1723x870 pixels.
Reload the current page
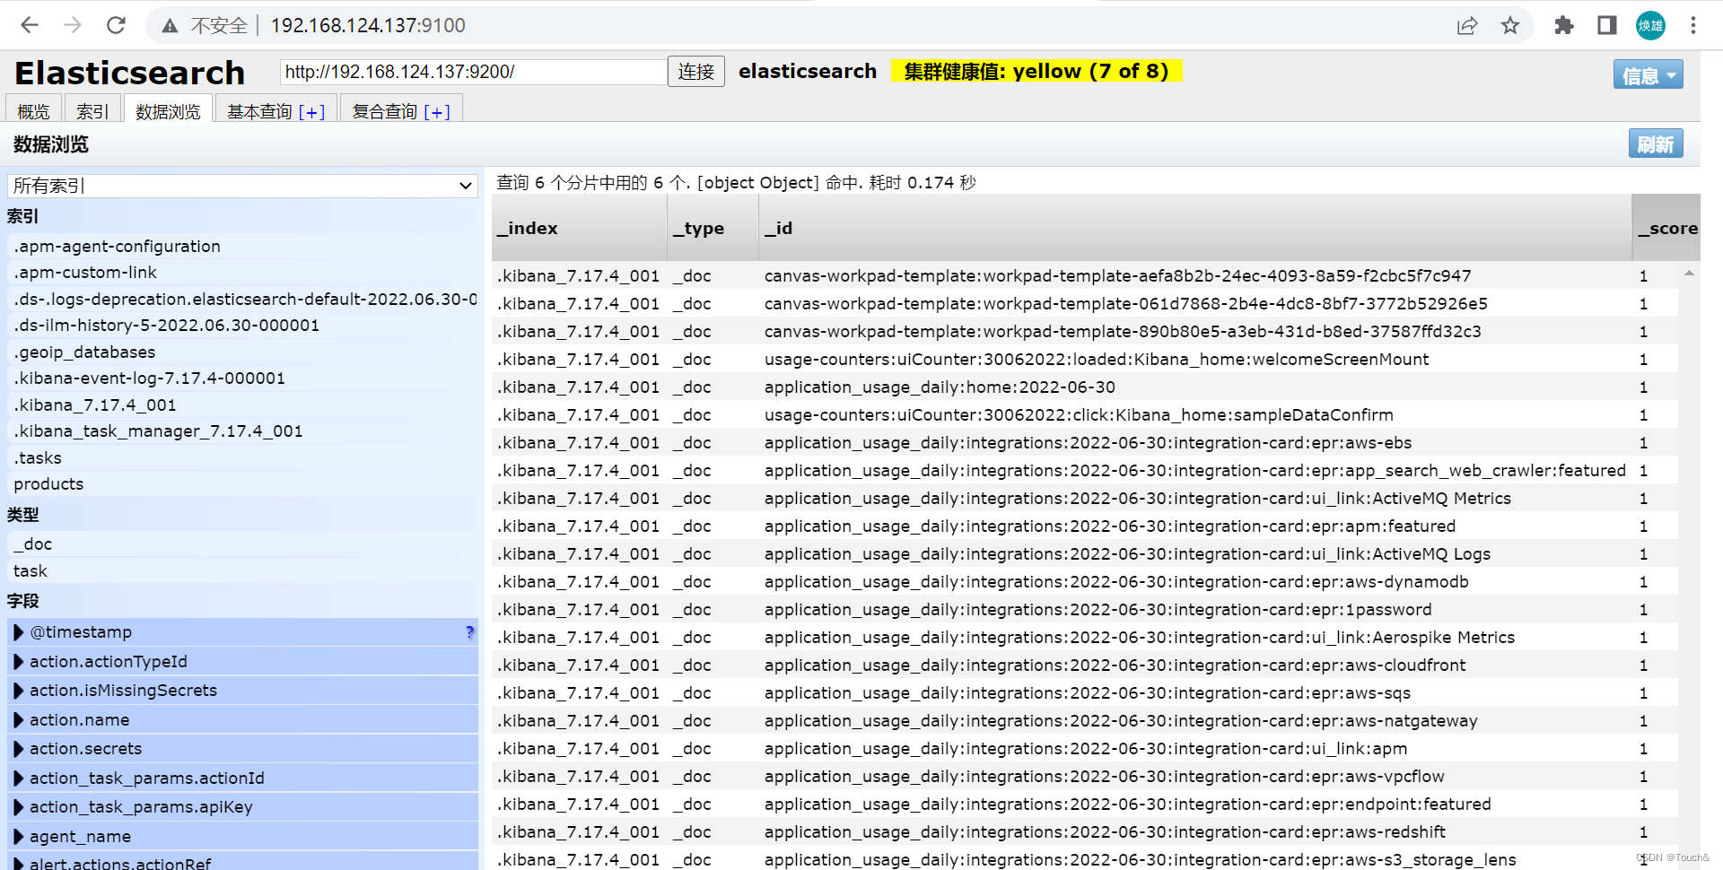click(116, 25)
